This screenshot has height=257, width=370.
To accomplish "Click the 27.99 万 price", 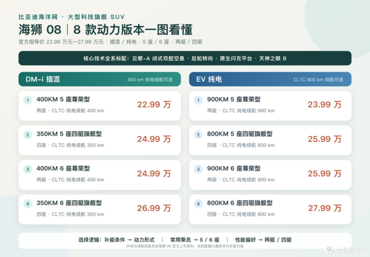I will click(324, 208).
